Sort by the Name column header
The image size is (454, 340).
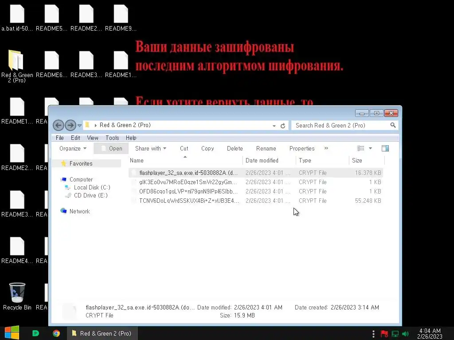(185, 160)
